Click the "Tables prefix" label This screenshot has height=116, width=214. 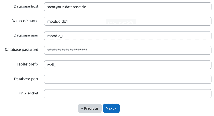point(28,64)
